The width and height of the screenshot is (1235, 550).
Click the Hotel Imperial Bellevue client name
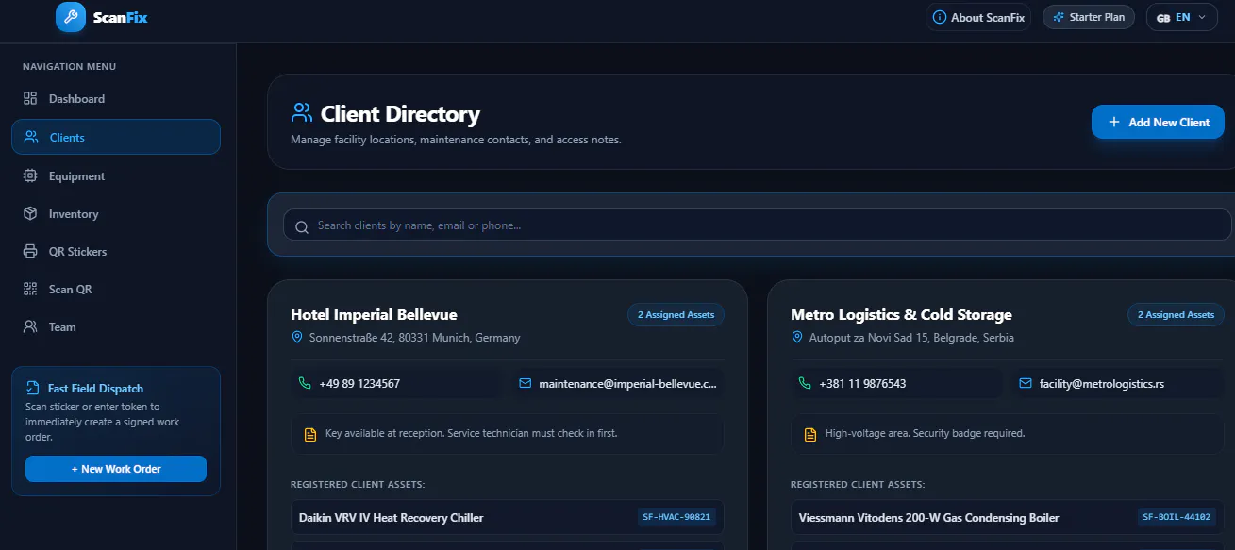point(374,314)
